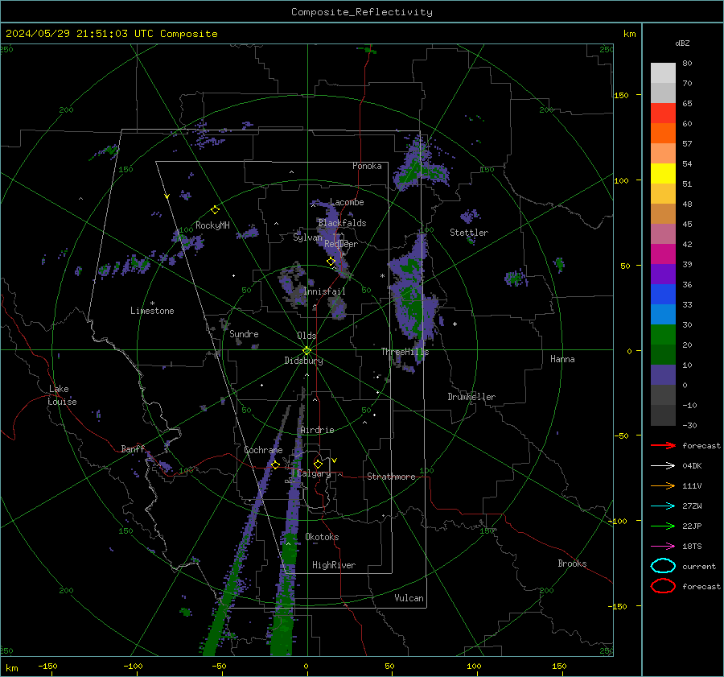
Task: Click the yellow diamond marker below Cochrane
Action: pos(275,464)
